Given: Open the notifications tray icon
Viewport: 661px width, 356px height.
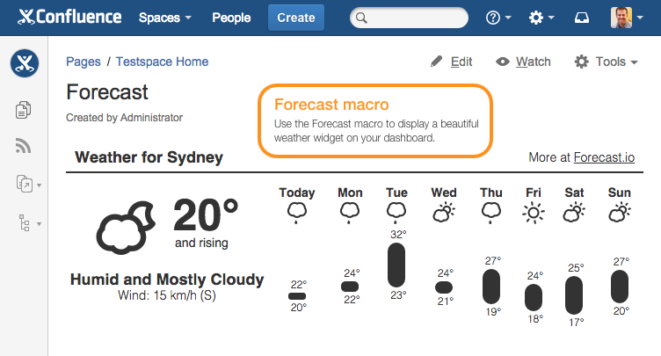Looking at the screenshot, I should coord(582,18).
